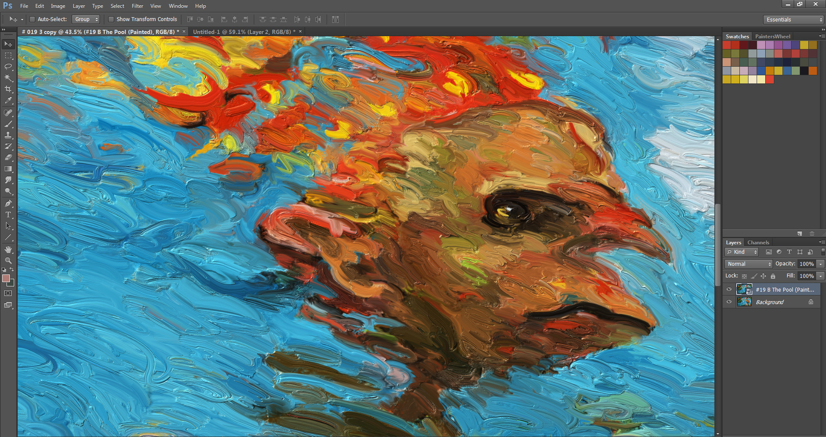
Task: Open the PaintersWheel panel
Action: point(773,36)
